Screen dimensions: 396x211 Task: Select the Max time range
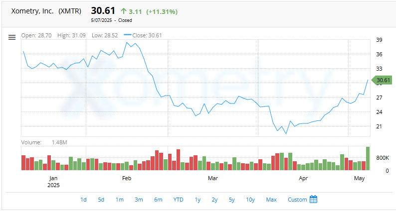tap(271, 200)
